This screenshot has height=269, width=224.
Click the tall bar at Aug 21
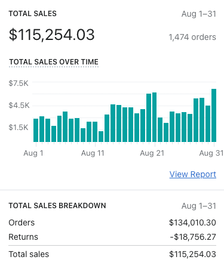click(154, 117)
